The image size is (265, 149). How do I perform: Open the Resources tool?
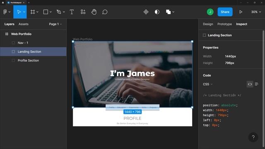pos(83,12)
